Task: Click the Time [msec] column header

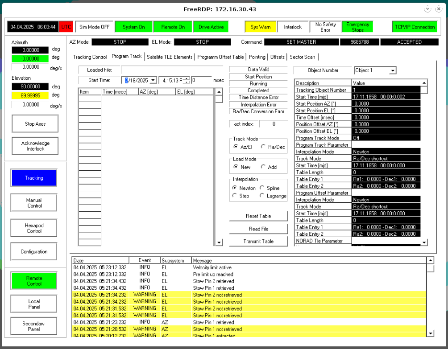Action: (120, 92)
